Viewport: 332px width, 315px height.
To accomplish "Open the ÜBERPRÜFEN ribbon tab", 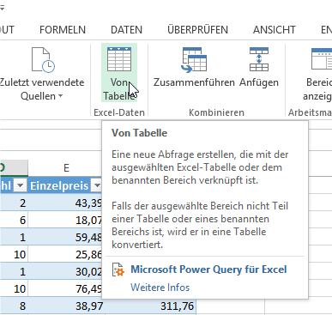I will pos(197,30).
